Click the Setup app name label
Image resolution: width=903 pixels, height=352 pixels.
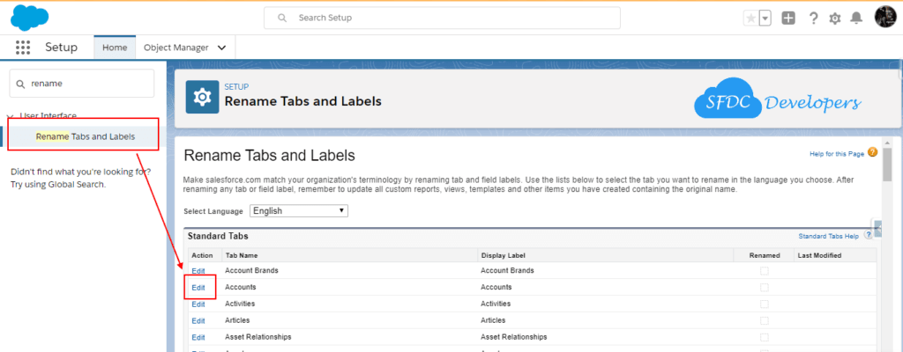point(61,48)
